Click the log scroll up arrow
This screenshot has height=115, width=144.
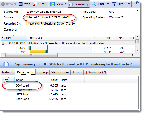137,37
